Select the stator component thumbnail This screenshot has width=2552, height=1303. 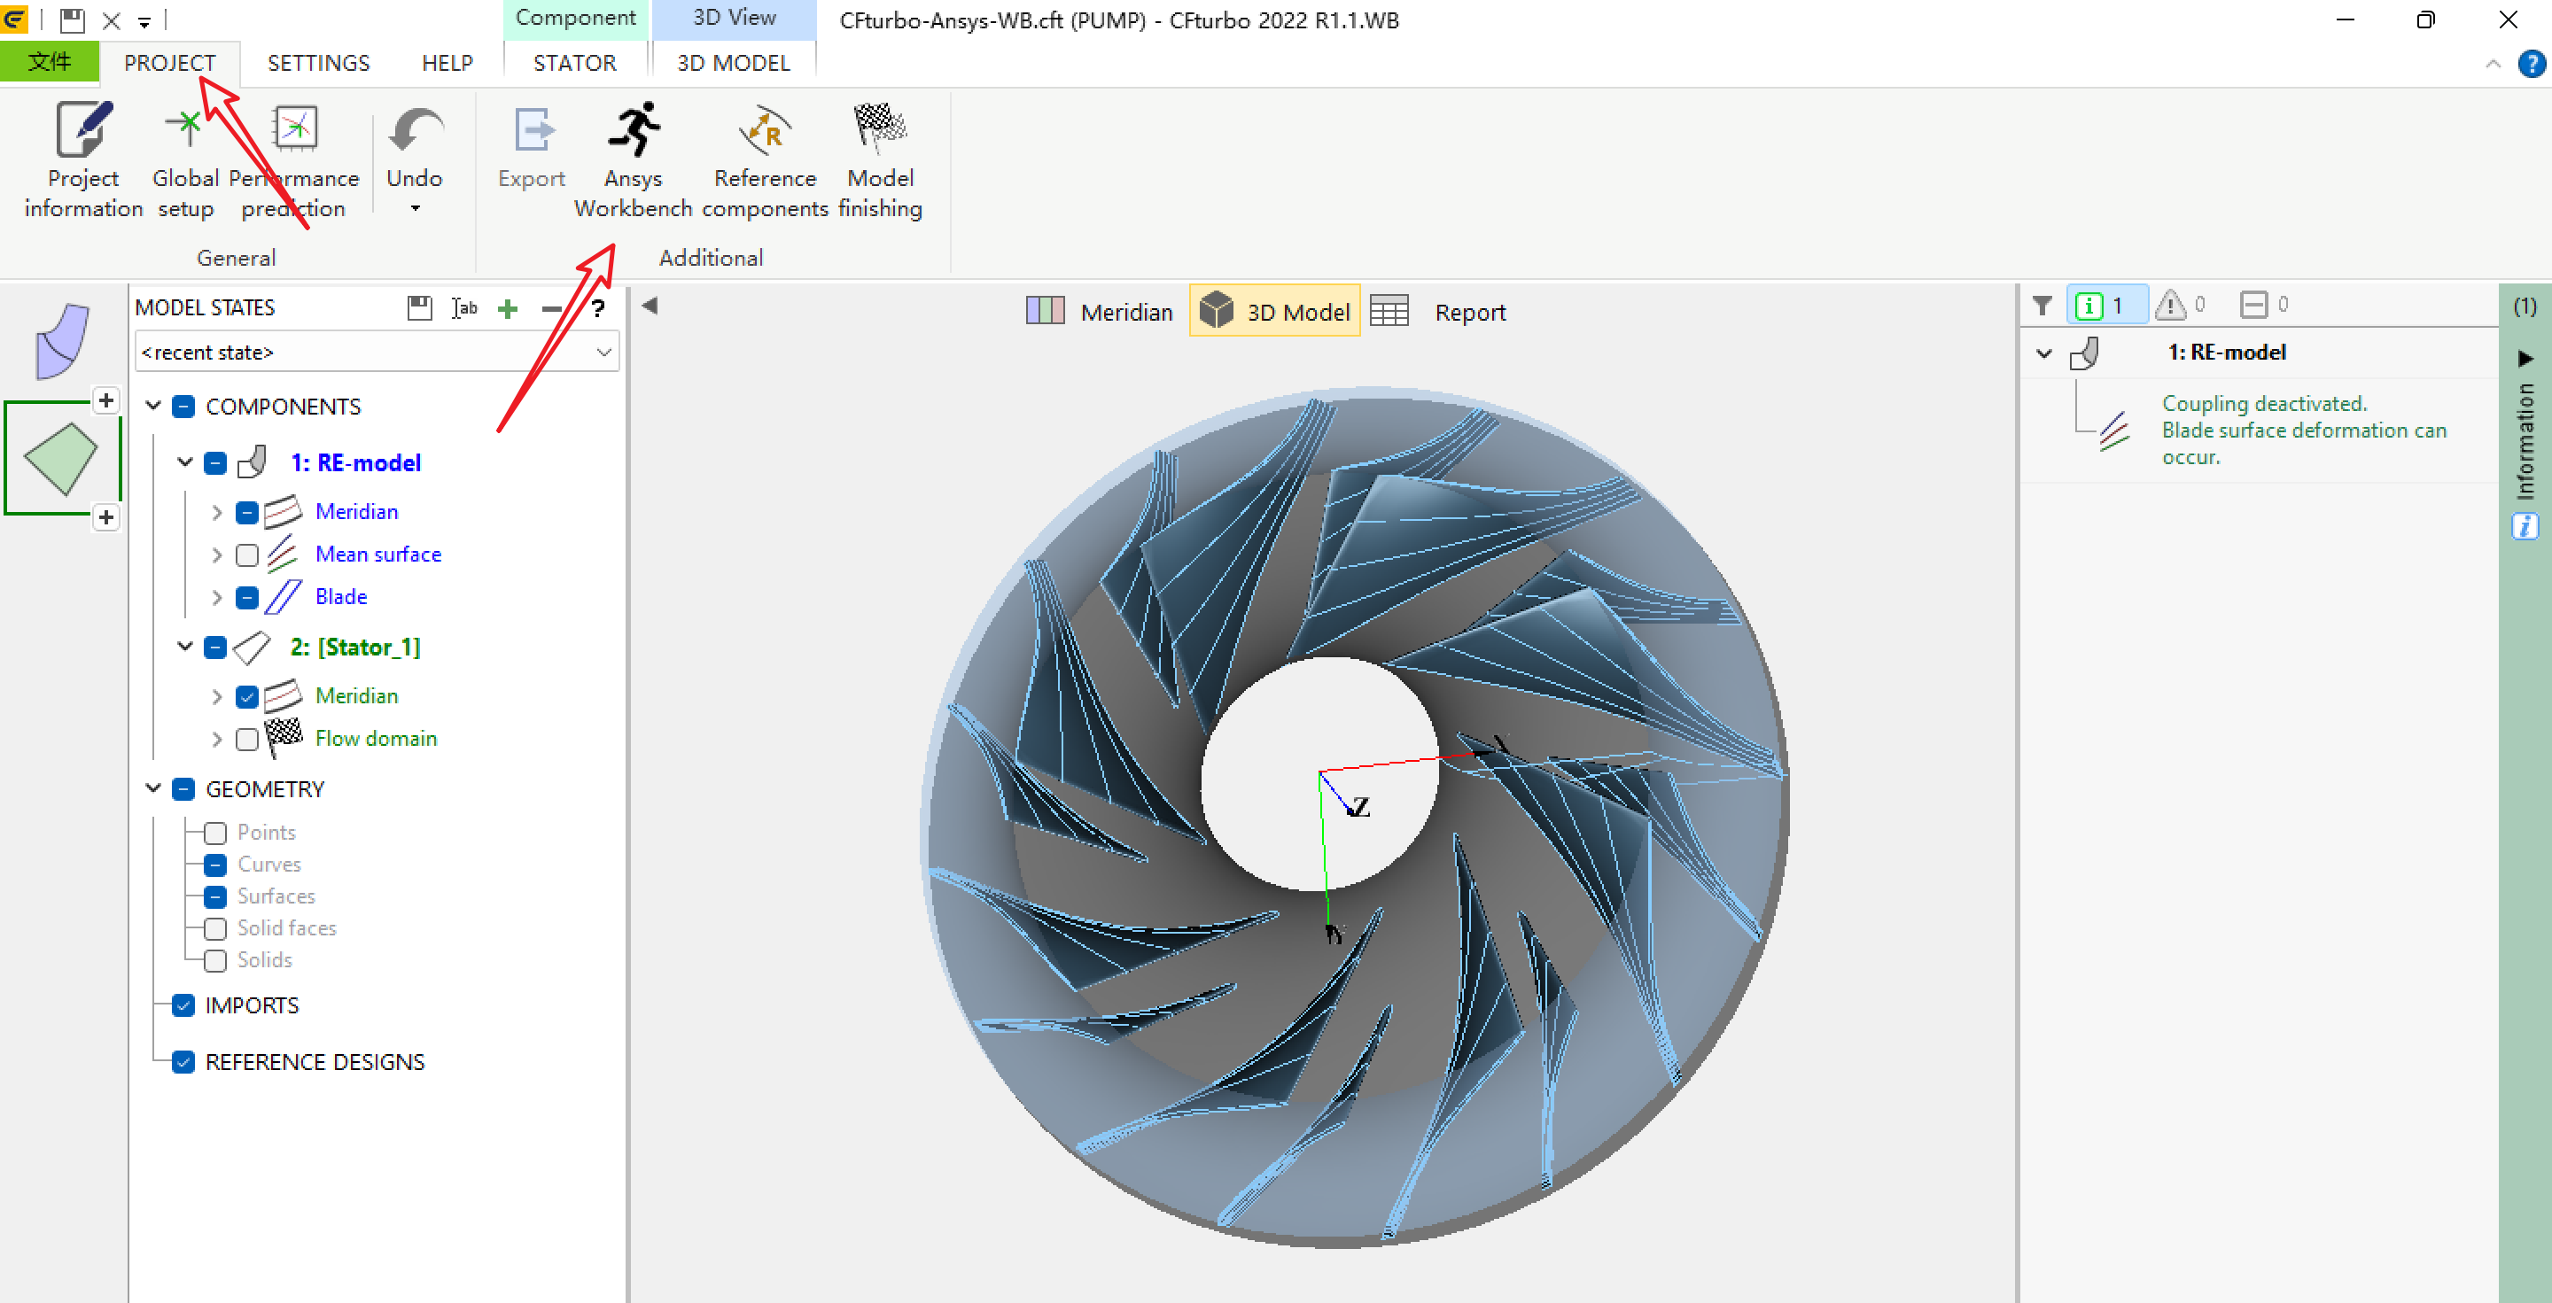61,459
